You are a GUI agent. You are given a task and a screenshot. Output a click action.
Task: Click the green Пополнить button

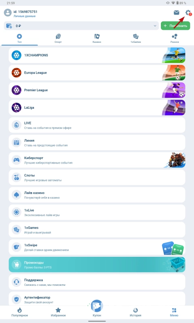tap(175, 26)
